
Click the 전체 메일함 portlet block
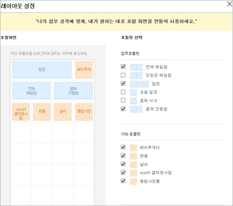31,91
